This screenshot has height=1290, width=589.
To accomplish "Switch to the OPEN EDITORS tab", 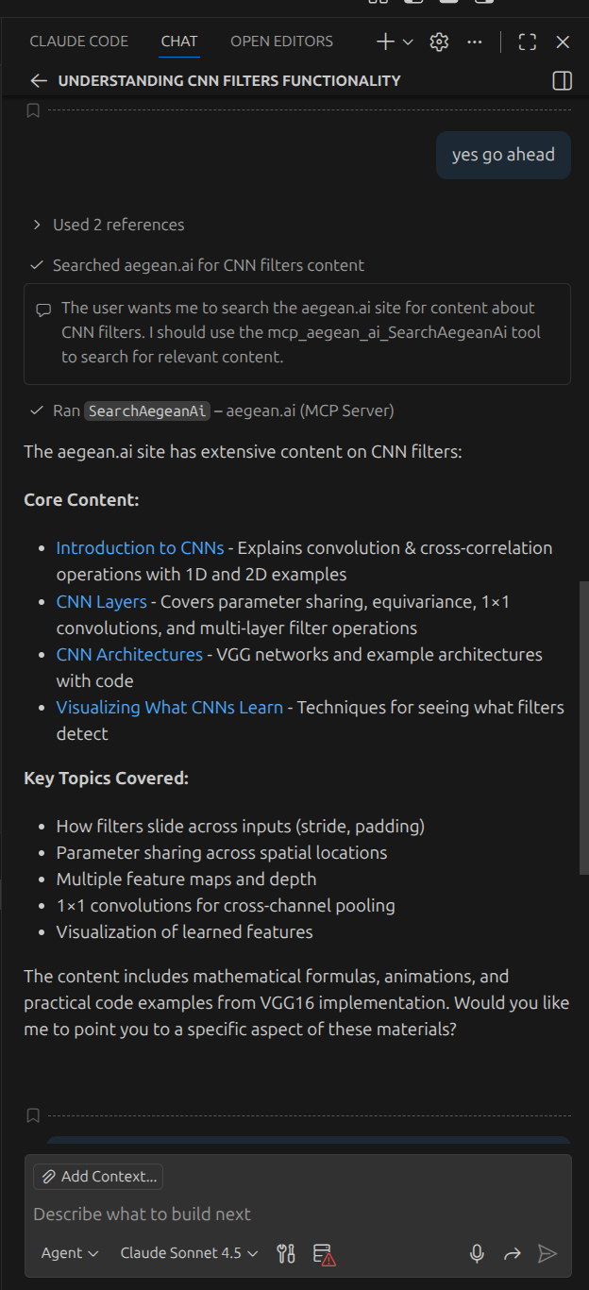I will [x=280, y=41].
